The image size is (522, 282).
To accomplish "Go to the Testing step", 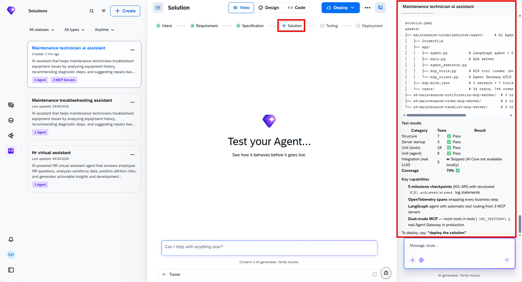I will click(329, 26).
